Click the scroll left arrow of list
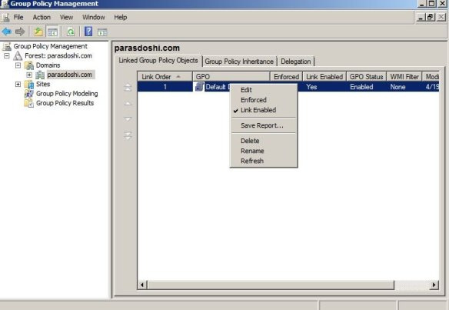 point(142,285)
